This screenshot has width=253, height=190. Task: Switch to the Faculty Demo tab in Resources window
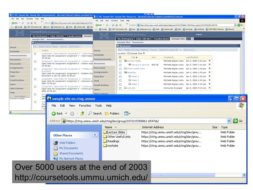(x=161, y=39)
